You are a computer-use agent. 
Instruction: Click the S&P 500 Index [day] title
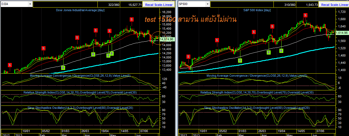(x=257, y=10)
